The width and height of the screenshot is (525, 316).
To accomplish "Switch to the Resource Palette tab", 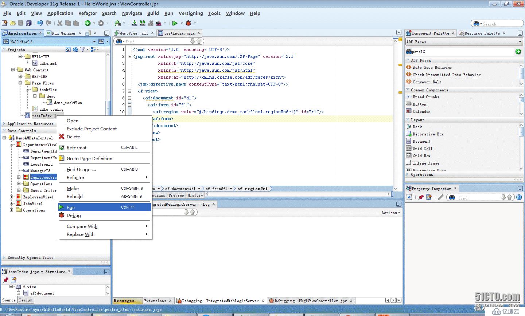I will (482, 33).
